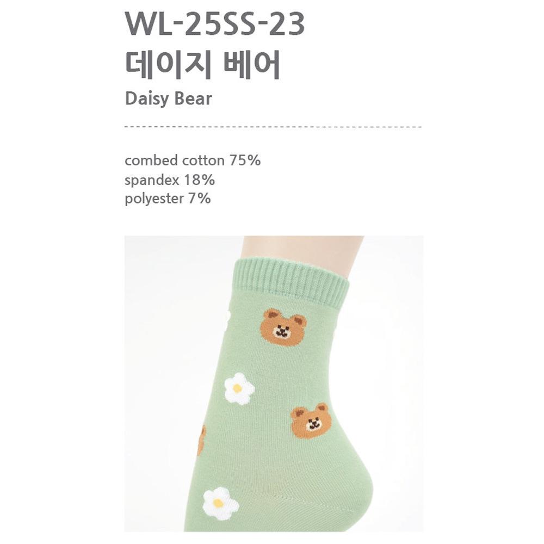
Task: Select the spandex 18% line
Action: point(170,180)
